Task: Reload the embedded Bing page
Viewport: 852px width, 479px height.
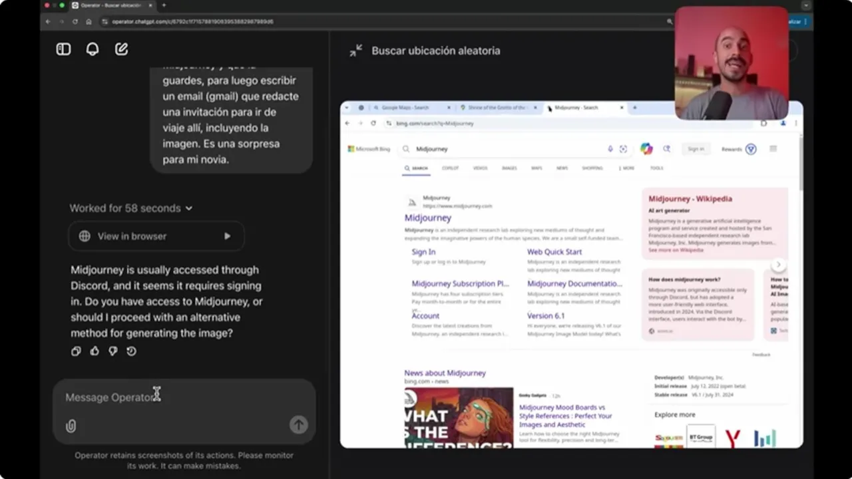Action: click(373, 123)
